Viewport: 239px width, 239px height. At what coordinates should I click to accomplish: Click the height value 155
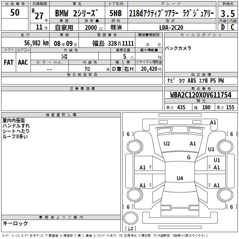coord(230,108)
